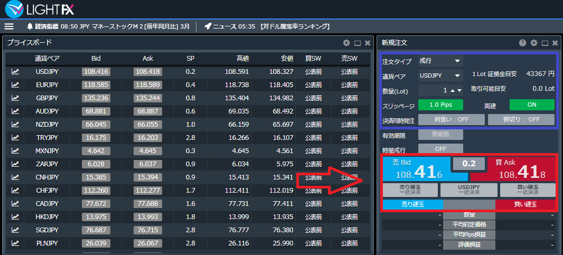The width and height of the screenshot is (563, 255).
Task: Sort by Bid column header
Action: tap(96, 59)
